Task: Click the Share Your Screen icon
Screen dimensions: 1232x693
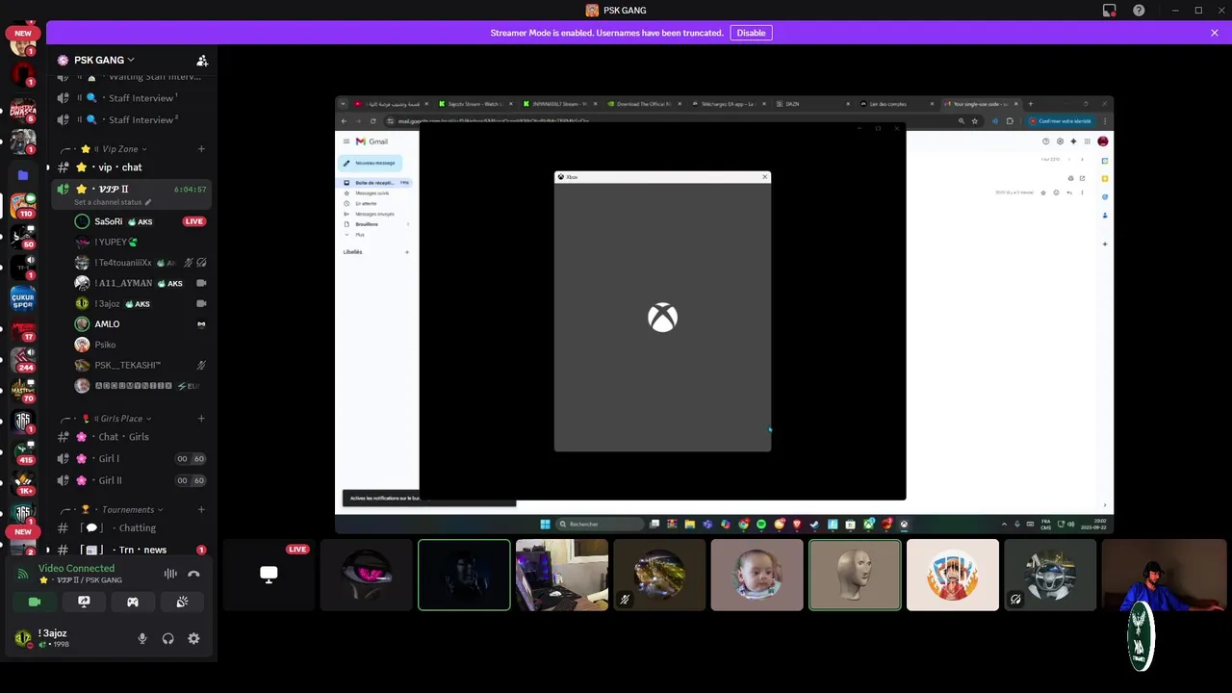Action: click(84, 602)
